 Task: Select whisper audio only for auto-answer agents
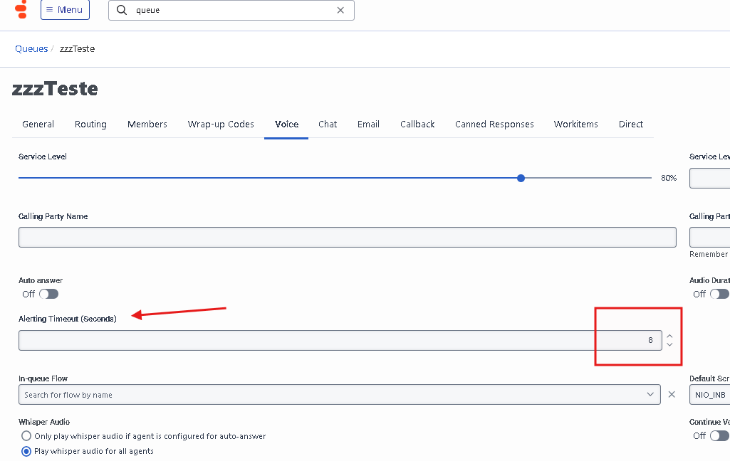coord(26,436)
